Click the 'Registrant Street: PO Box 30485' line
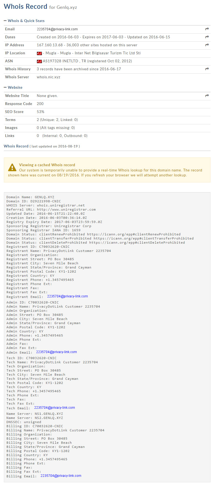The width and height of the screenshot is (218, 484). click(x=40, y=259)
